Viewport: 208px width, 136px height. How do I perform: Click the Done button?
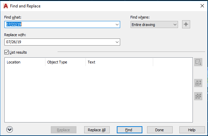(x=160, y=130)
